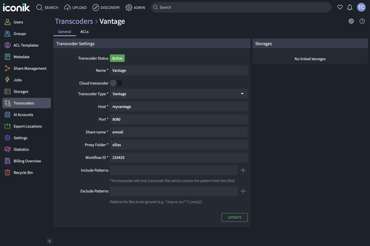Screen dimensions: 370x246
Task: Switch to the ACLs tab
Action: (x=84, y=32)
